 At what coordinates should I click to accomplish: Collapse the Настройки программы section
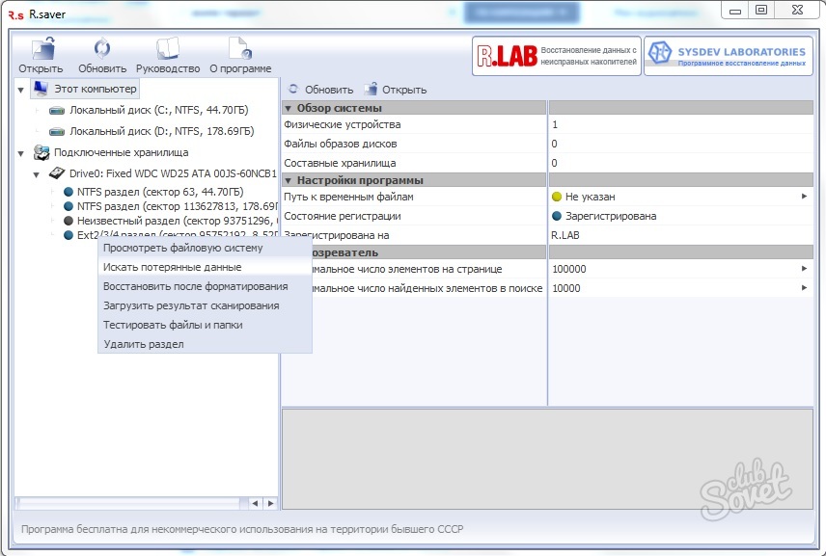pos(288,180)
